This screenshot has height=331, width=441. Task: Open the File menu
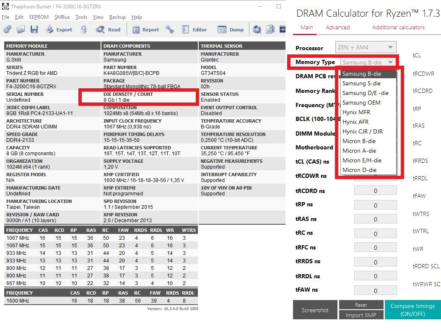coord(5,17)
